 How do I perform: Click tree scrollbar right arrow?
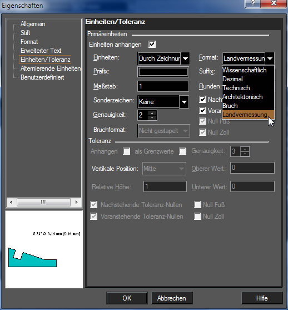click(76, 202)
